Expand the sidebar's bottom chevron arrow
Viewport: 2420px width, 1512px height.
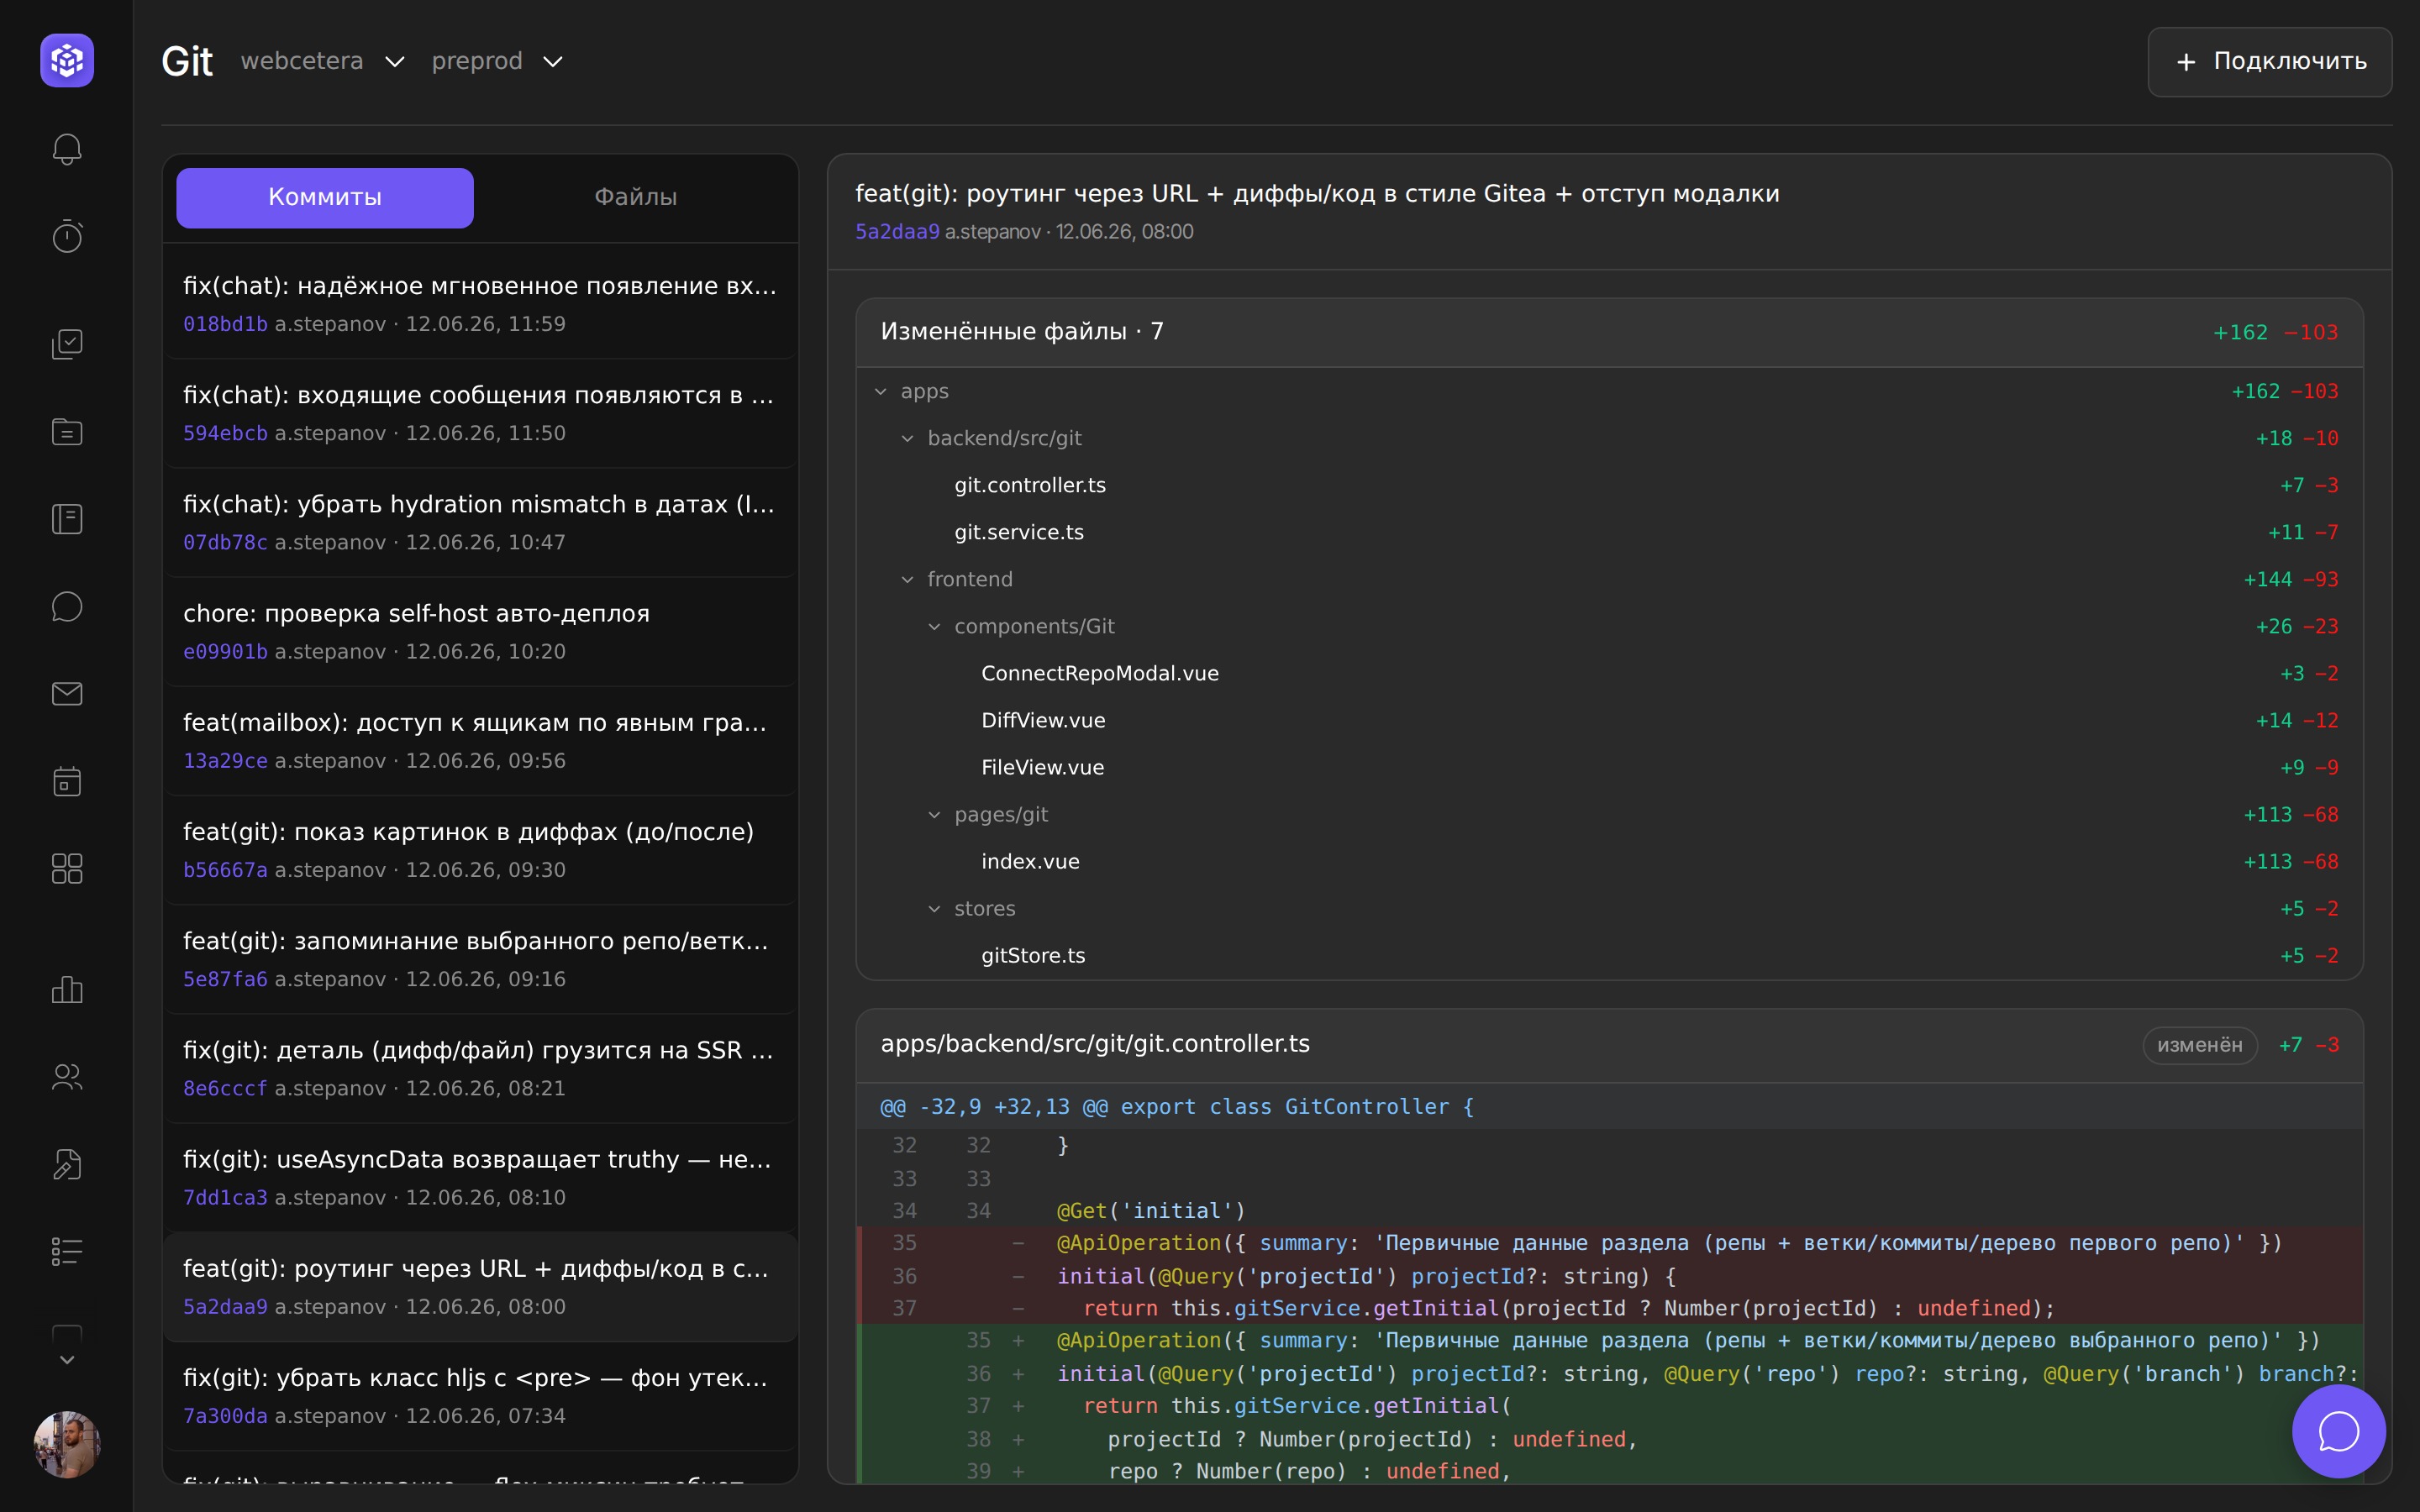click(x=67, y=1359)
